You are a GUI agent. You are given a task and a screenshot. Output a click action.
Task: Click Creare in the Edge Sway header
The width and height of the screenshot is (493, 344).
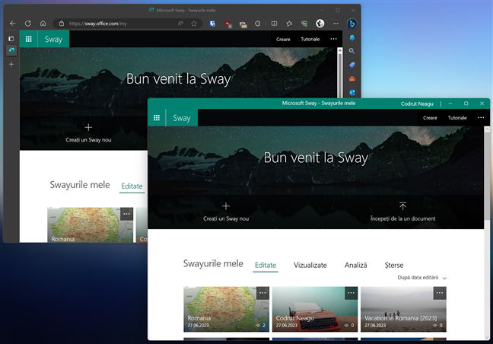pos(283,40)
